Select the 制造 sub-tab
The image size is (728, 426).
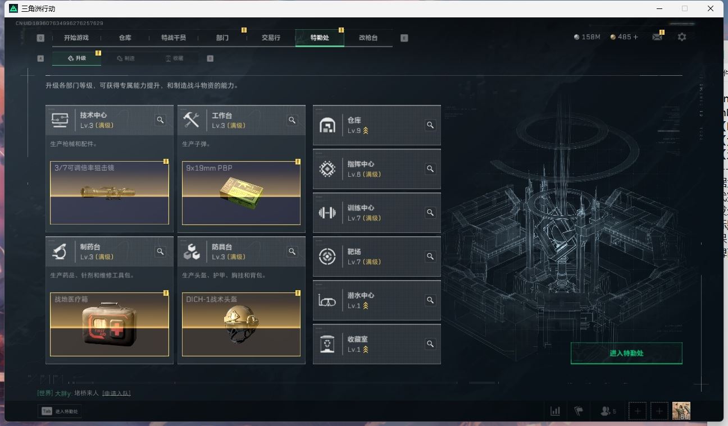point(126,58)
